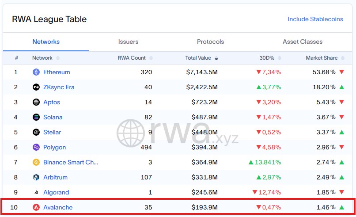Click the ZKsync Era logo icon
This screenshot has width=356, height=217.
[36, 87]
